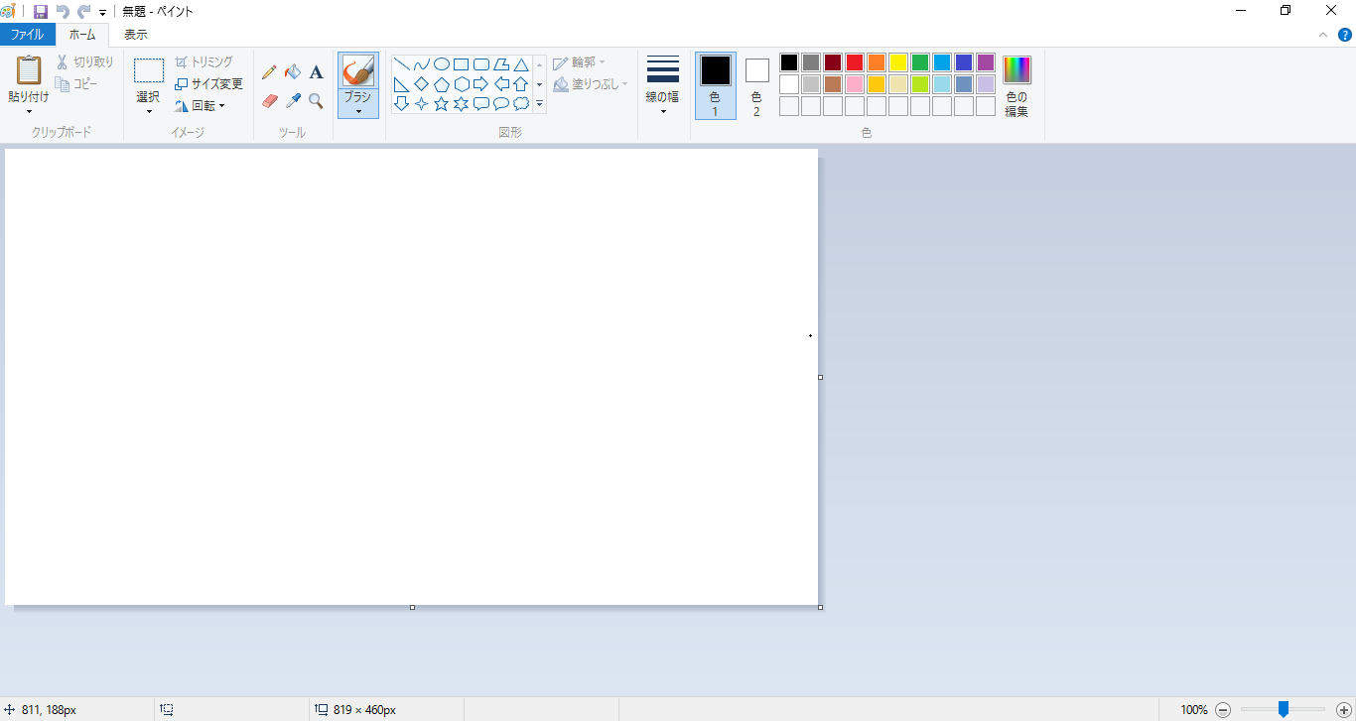Switch to the 表示 tab
Screen dimensions: 1356x721
point(135,35)
